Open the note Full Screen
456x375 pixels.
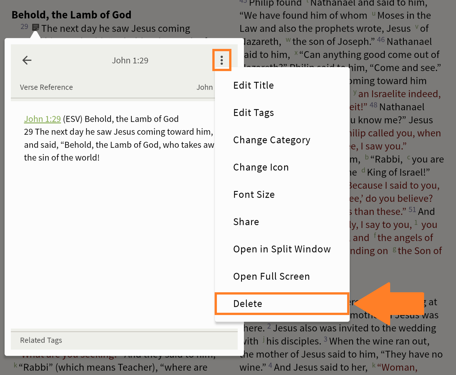(271, 276)
